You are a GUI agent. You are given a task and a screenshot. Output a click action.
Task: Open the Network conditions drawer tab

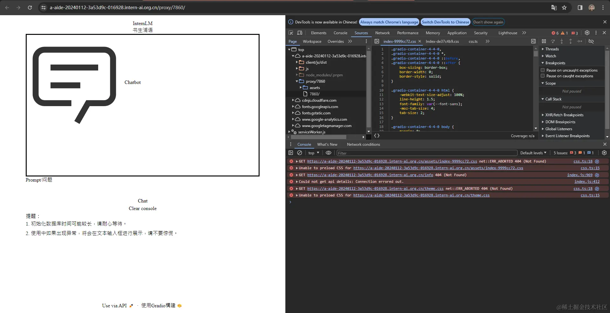tap(363, 144)
